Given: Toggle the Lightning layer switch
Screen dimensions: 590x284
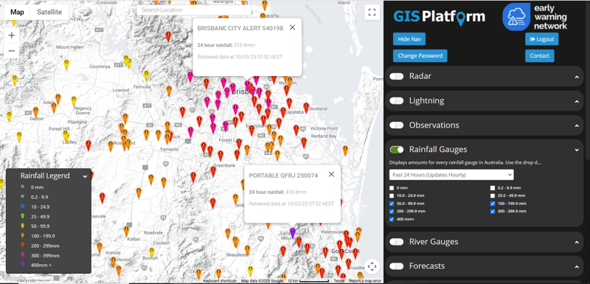Looking at the screenshot, I should pos(397,101).
